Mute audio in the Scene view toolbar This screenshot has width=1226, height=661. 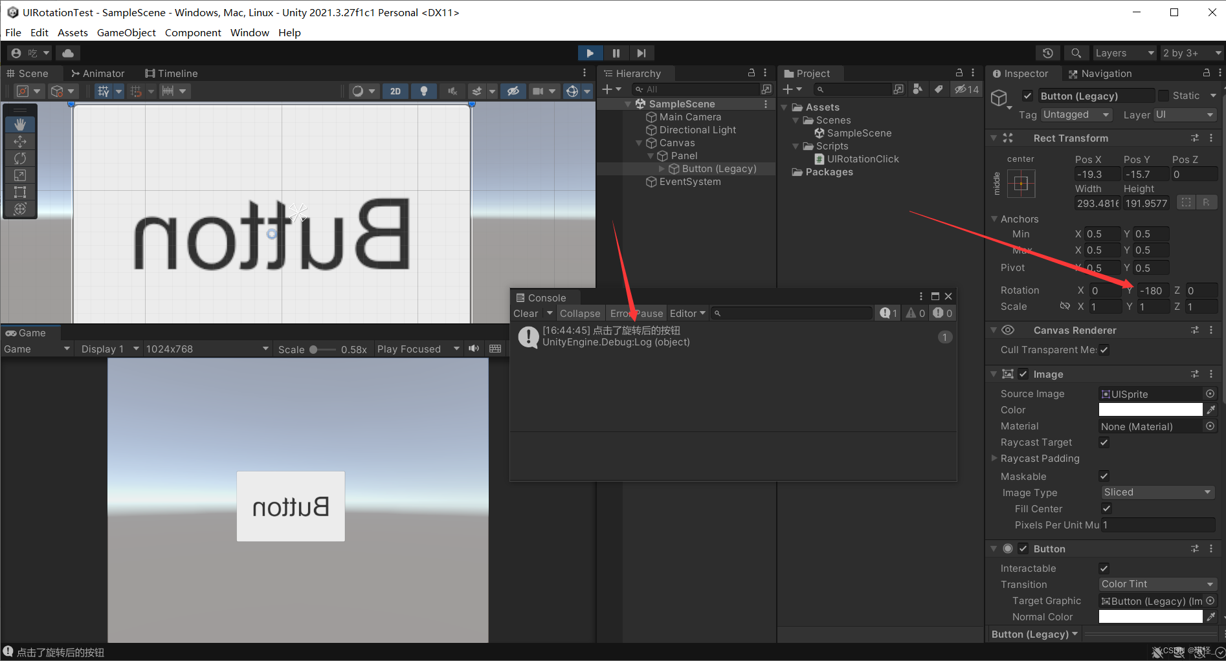pyautogui.click(x=452, y=91)
